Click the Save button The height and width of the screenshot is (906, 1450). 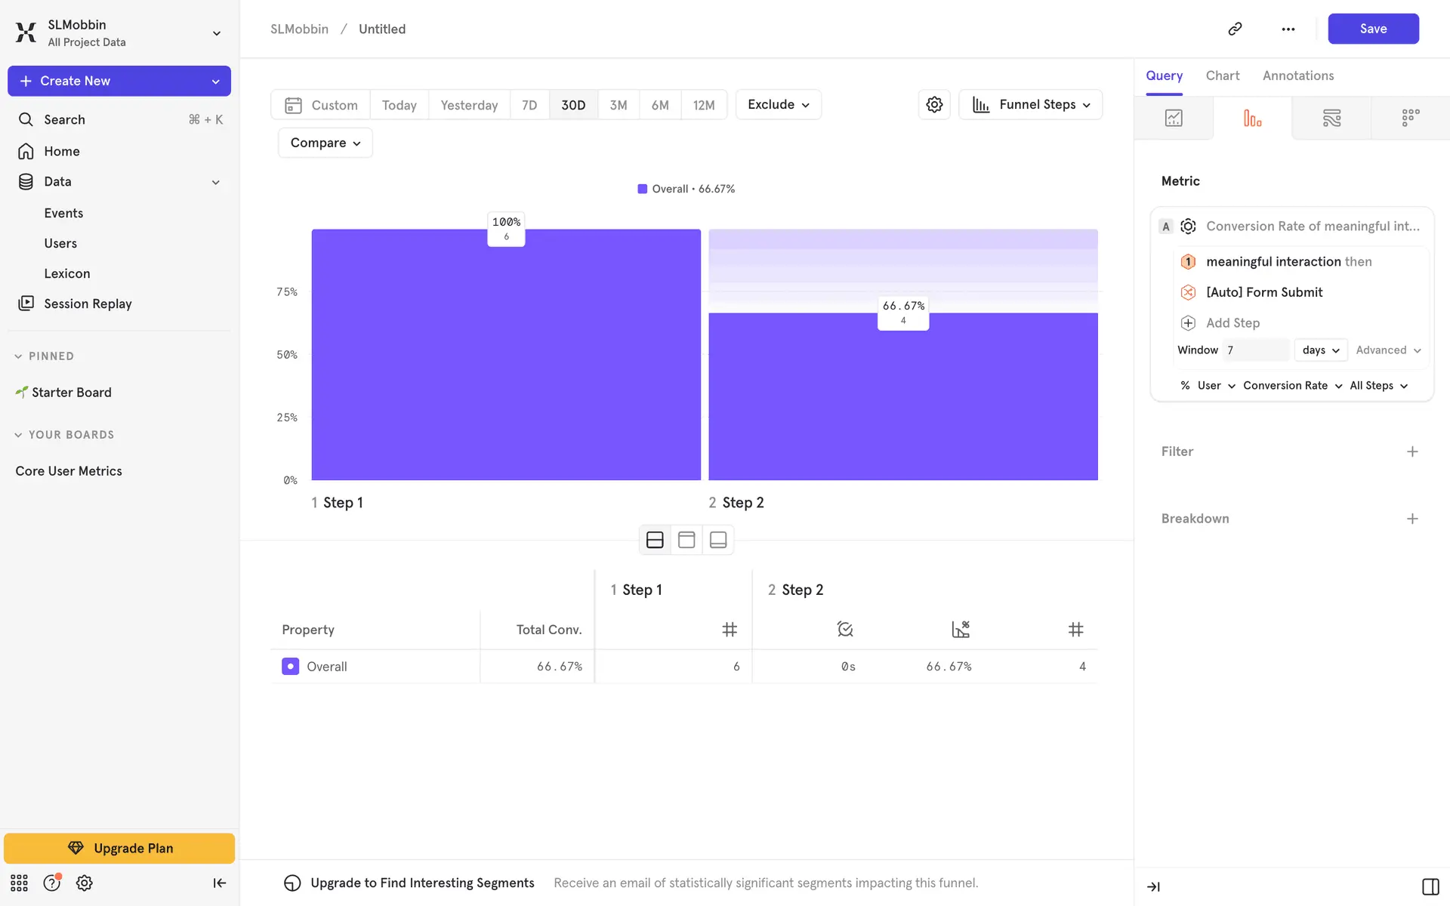point(1372,29)
